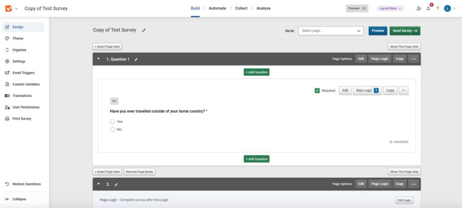Click the pencil icon beside Copy of Test Survey
Image resolution: width=462 pixels, height=208 pixels.
point(144,30)
